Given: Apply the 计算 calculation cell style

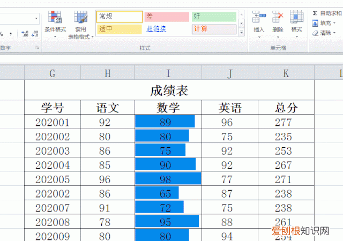Looking at the screenshot, I should click(x=214, y=29).
